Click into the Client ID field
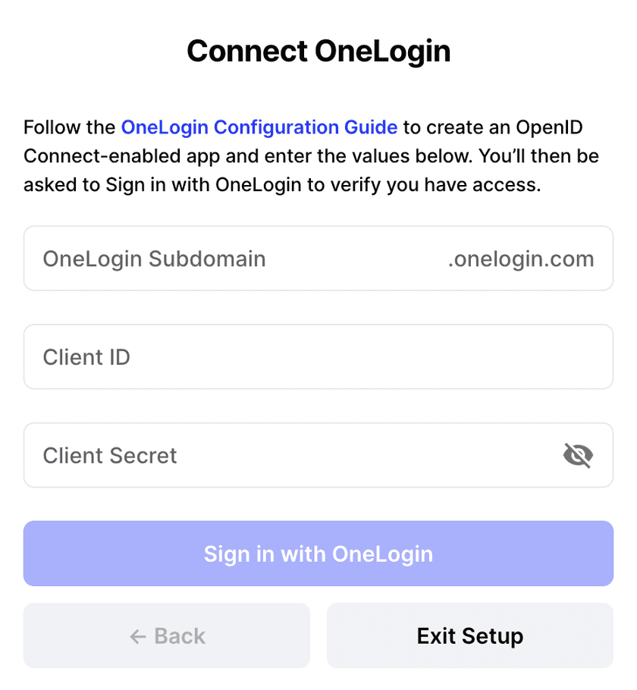Viewport: 637px width, 690px height. [x=318, y=357]
